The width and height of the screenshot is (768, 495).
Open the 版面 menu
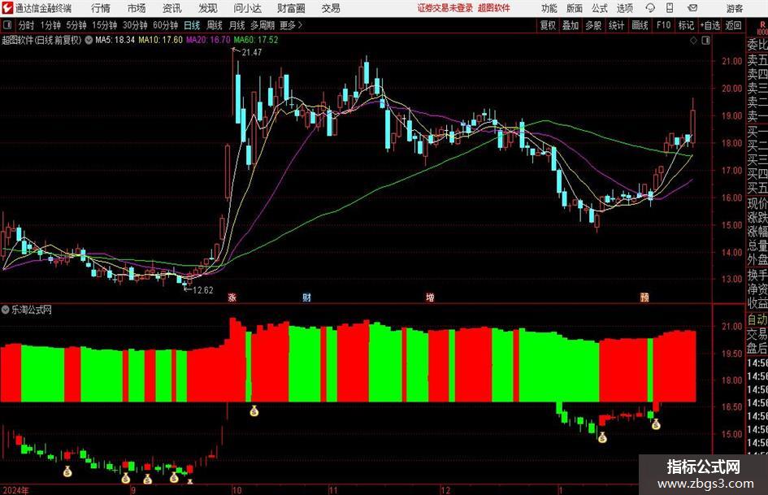[x=575, y=8]
